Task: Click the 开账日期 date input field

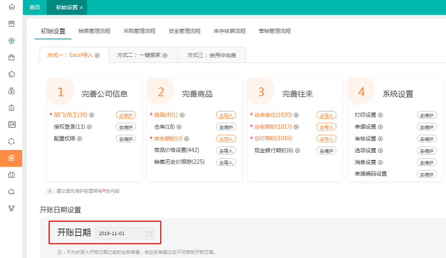Action: pyautogui.click(x=120, y=233)
